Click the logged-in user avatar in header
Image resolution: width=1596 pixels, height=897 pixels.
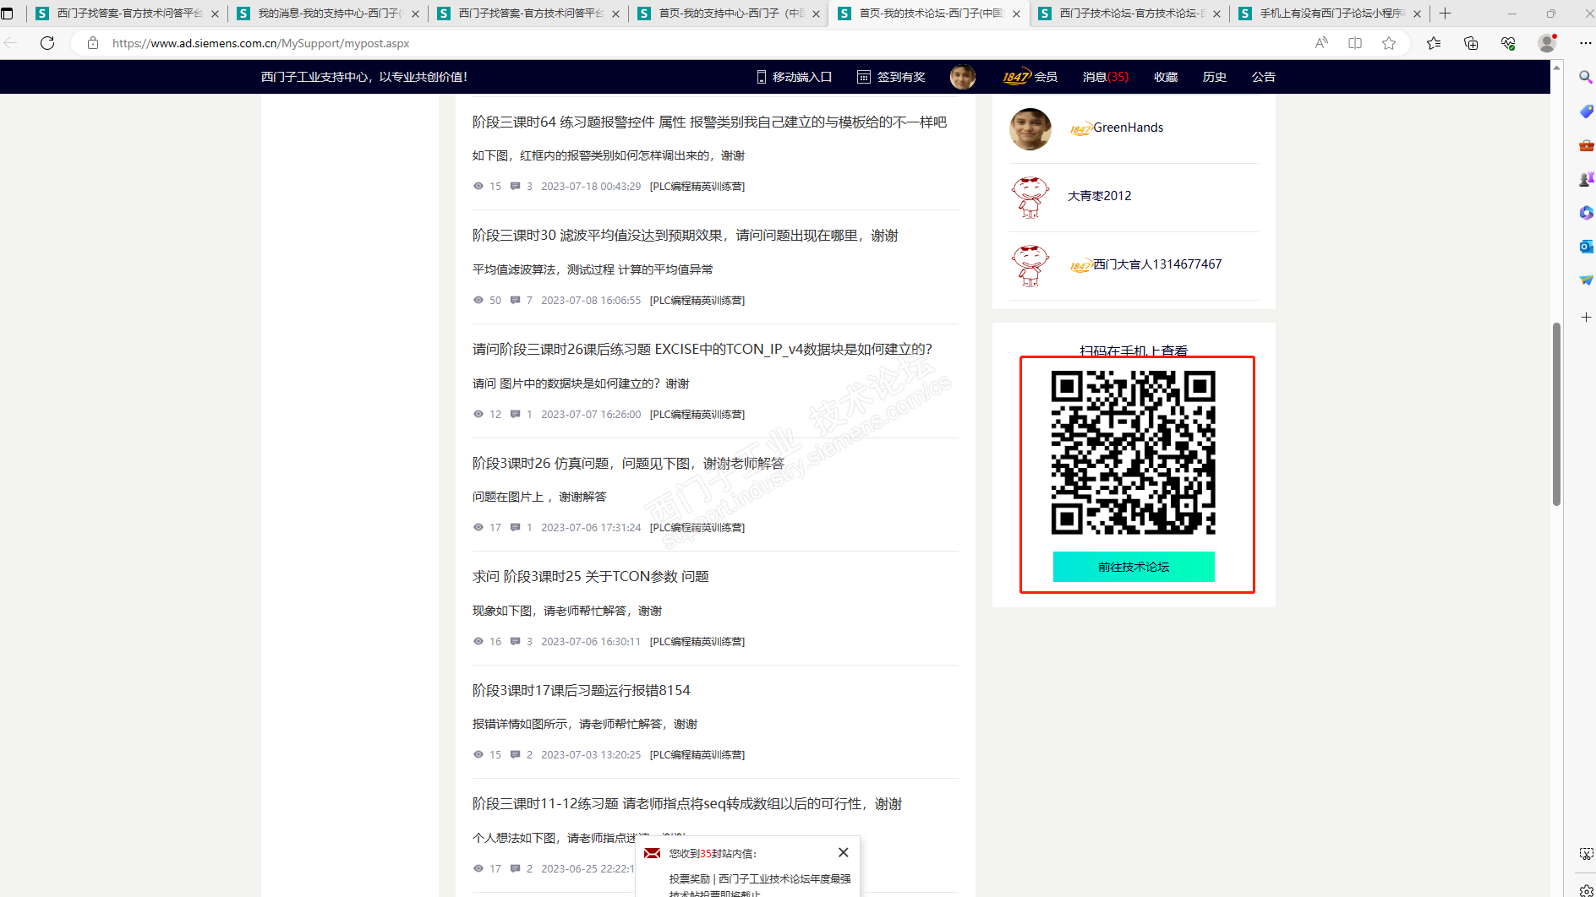963,77
